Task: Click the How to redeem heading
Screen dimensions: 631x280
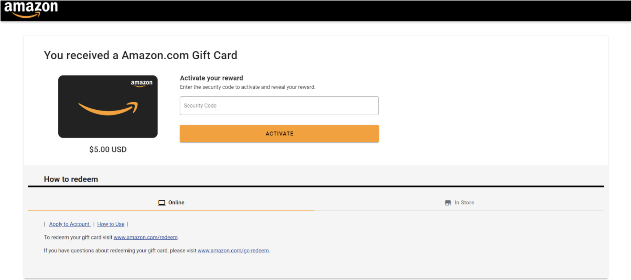Action: 71,179
